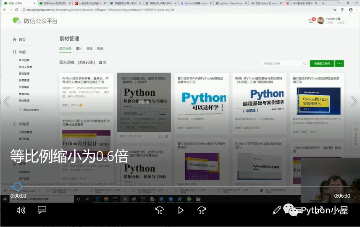Open 留言管理 in the sidebar

(x=24, y=73)
